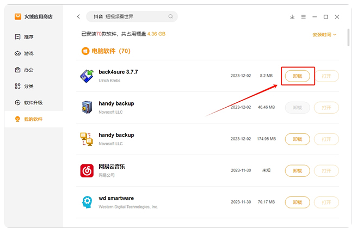The width and height of the screenshot is (357, 228).
Task: Open back4sure 3.7.7 with 打开
Action: pos(327,76)
